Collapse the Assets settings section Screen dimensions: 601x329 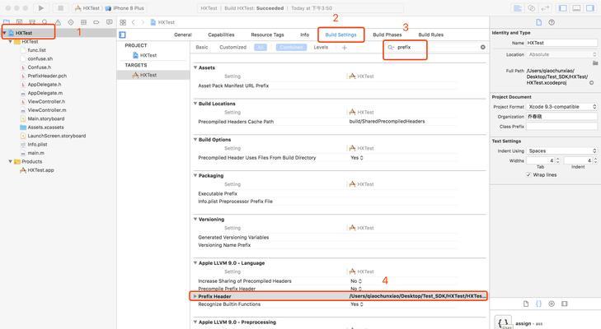[195, 67]
